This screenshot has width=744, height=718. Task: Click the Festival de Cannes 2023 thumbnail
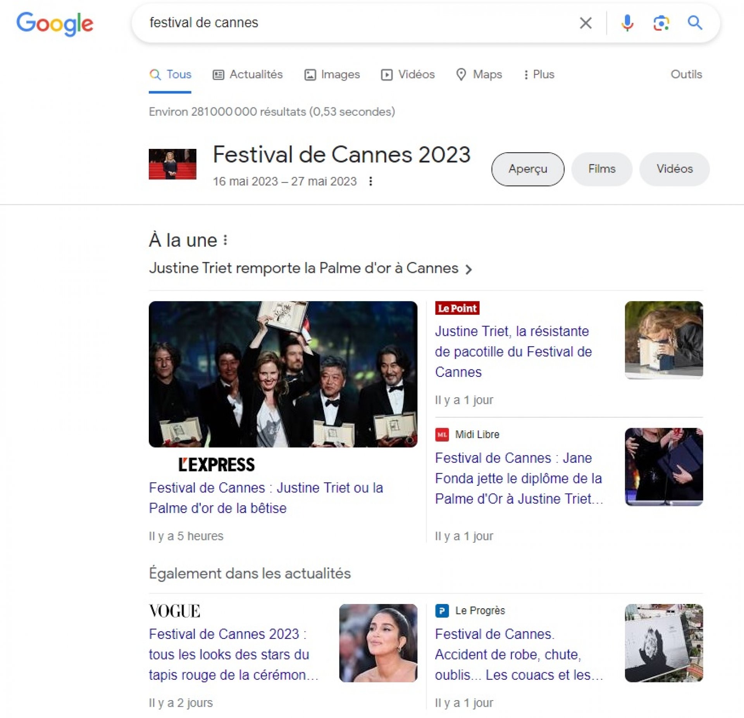click(172, 164)
